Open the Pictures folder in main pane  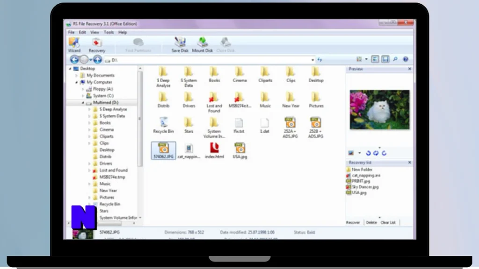pos(316,100)
